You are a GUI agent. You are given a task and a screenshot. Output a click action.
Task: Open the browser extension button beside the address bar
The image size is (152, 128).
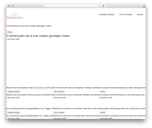[x=103, y=6]
